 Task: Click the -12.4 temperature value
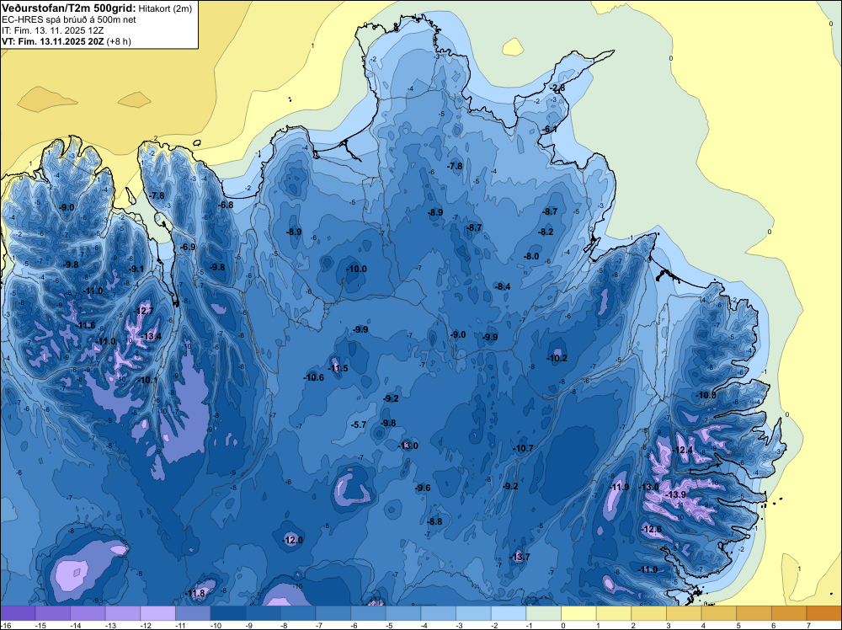[683, 450]
